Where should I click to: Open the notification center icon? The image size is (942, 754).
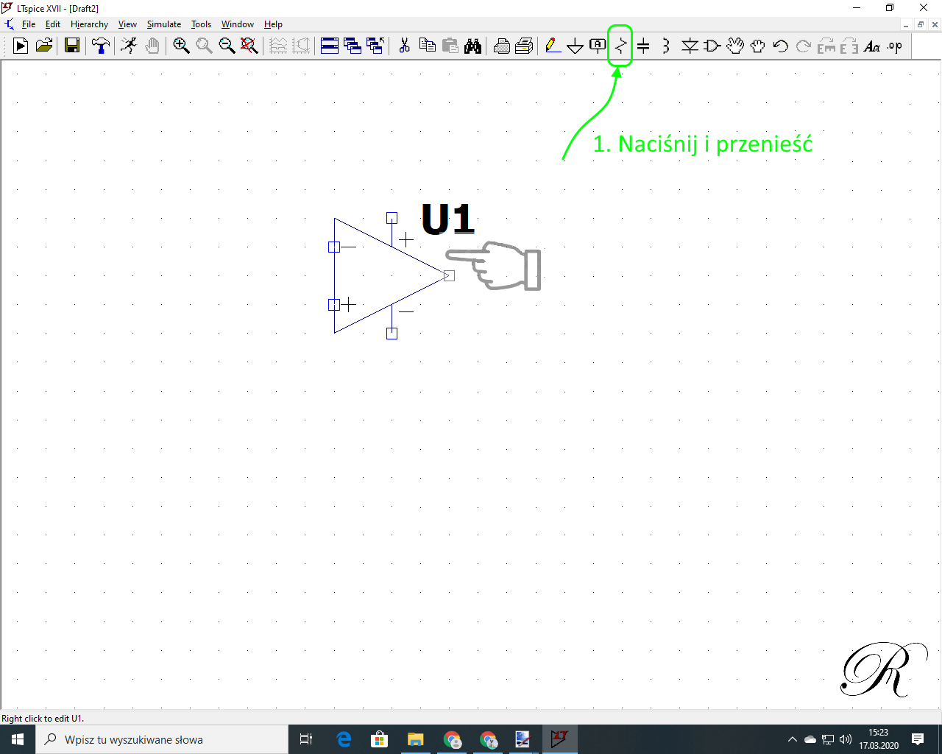918,739
